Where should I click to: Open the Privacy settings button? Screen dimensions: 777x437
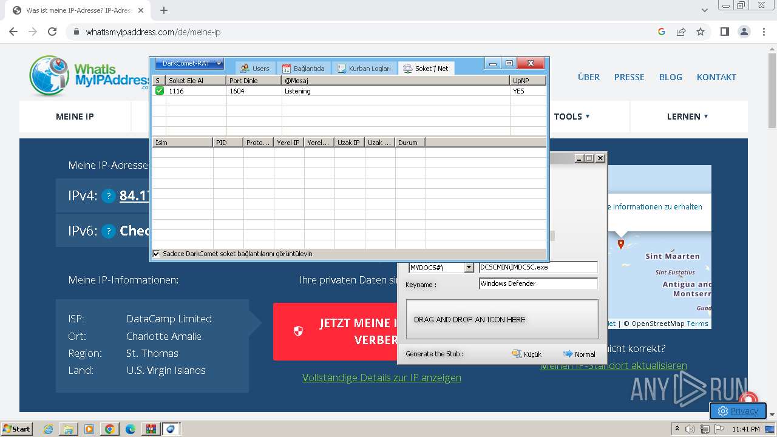(738, 411)
